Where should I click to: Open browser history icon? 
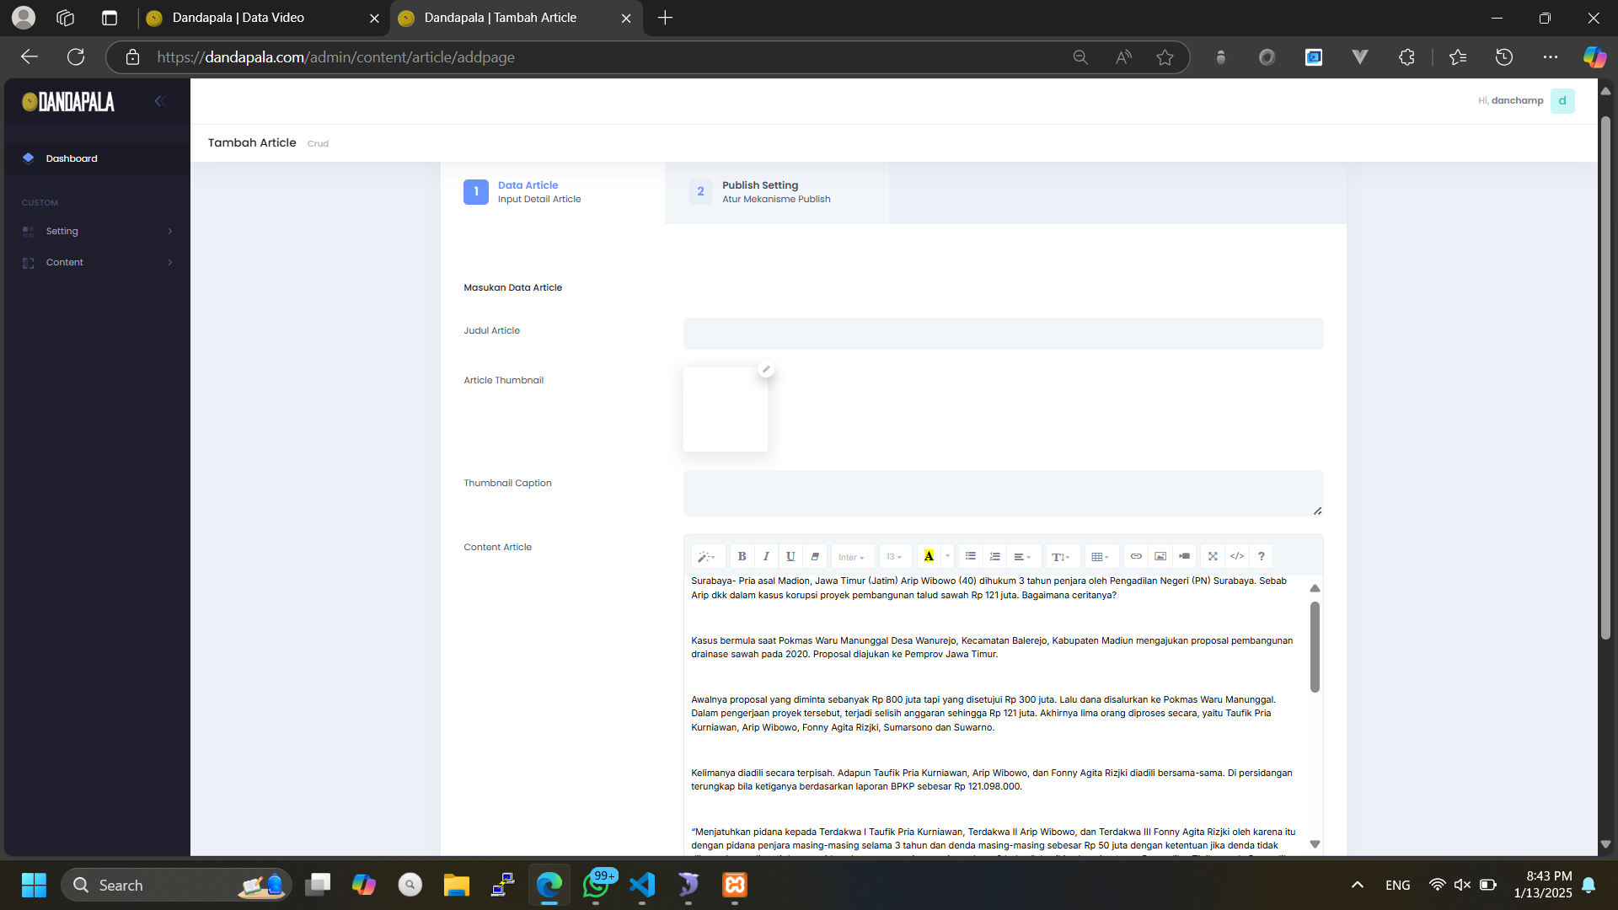[x=1504, y=57]
